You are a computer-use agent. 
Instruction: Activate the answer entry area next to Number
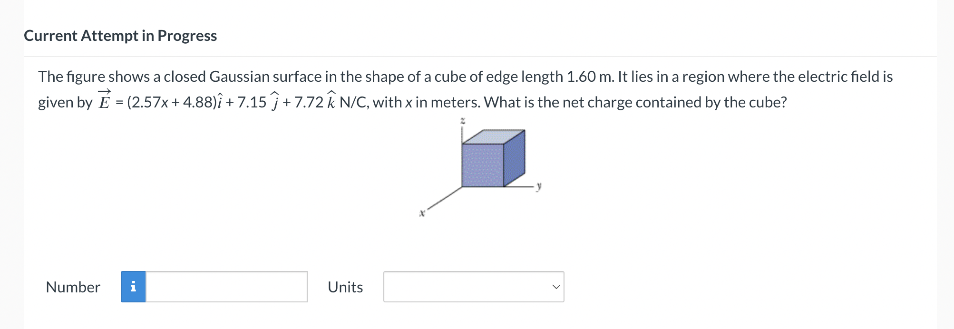226,286
